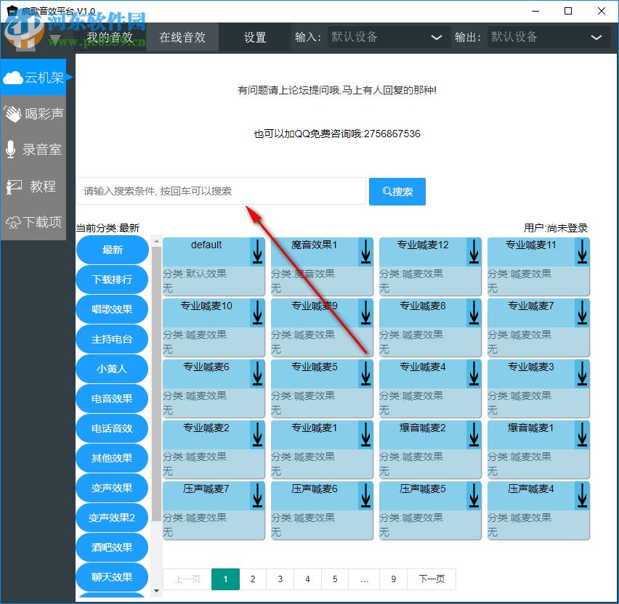Screen dimensions: 619x604
Task: Open the 录音室 recording studio
Action: pyautogui.click(x=34, y=149)
